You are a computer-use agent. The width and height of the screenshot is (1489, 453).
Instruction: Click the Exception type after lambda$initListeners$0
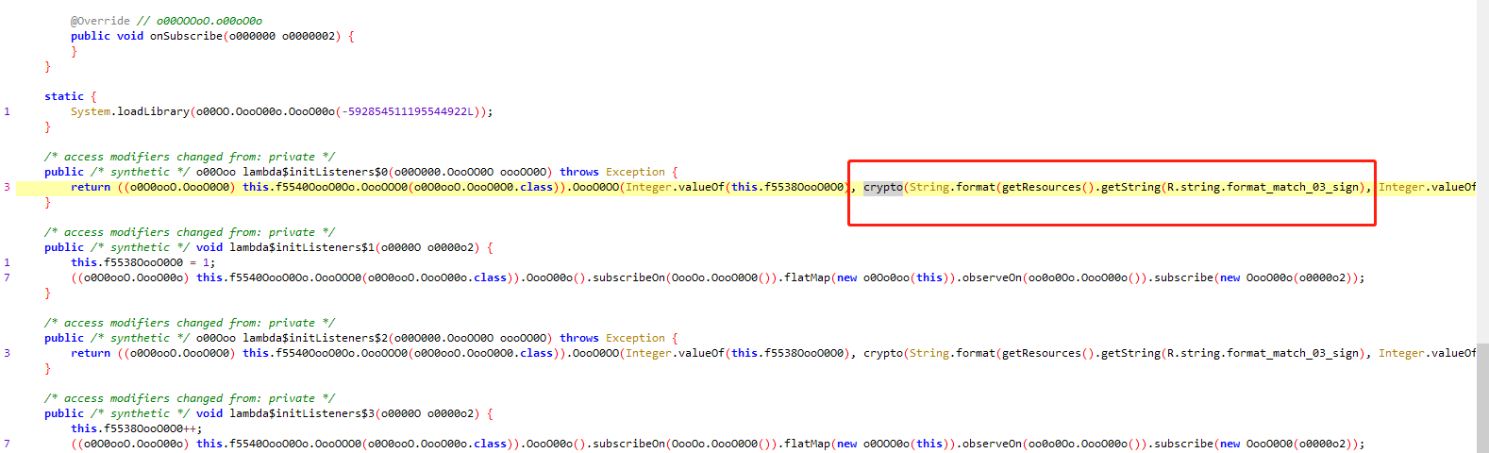click(635, 172)
